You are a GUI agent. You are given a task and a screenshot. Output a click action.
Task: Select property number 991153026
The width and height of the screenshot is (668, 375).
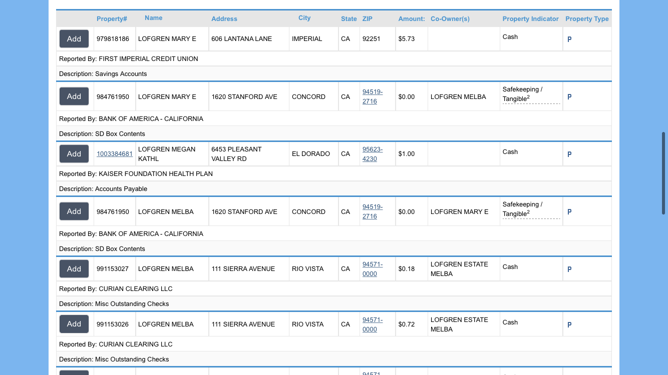113,324
